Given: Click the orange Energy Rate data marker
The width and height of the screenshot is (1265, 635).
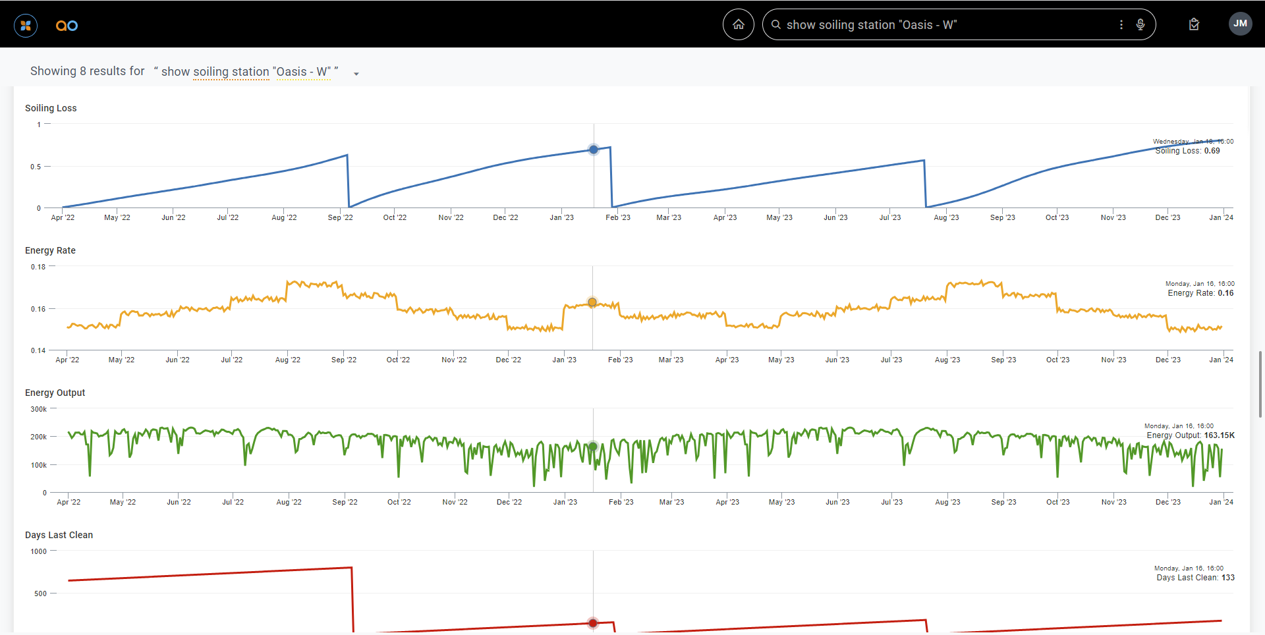Looking at the screenshot, I should click(592, 302).
